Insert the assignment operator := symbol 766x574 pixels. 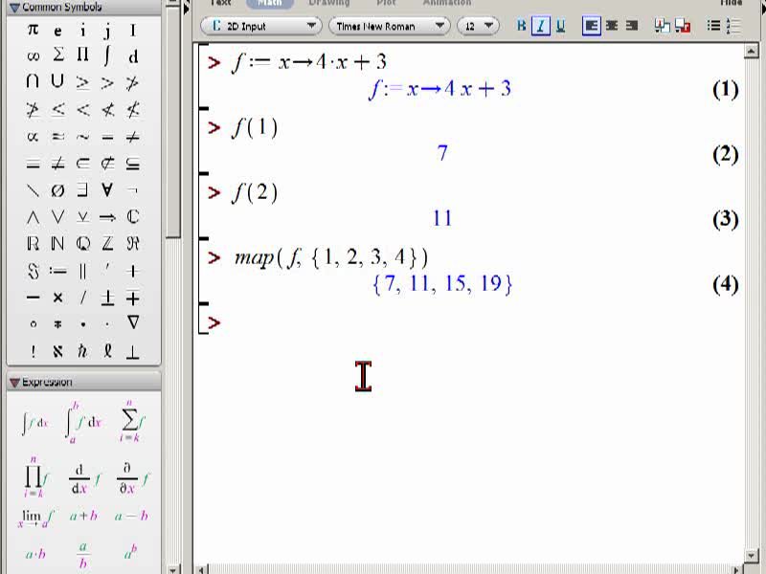pyautogui.click(x=57, y=271)
